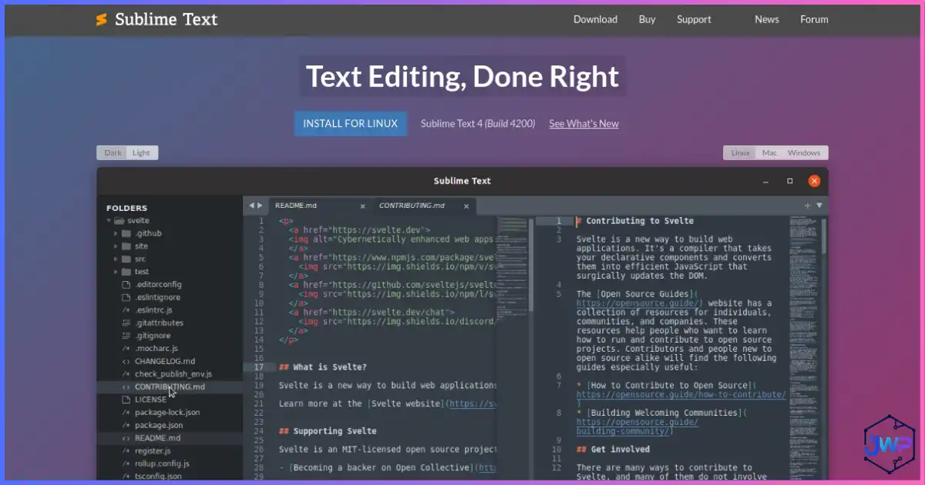
Task: Go to previous tab with left arrow
Action: pos(251,206)
